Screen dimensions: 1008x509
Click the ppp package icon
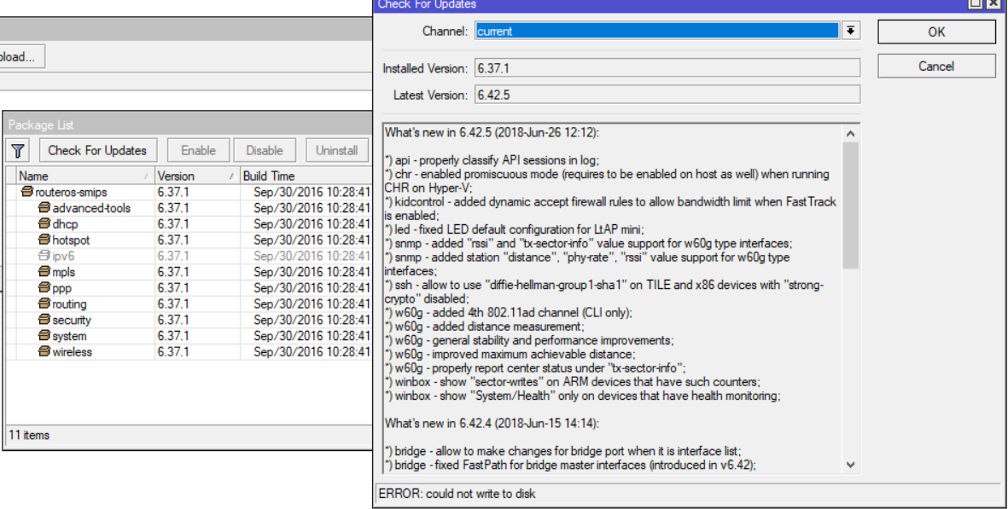[44, 288]
